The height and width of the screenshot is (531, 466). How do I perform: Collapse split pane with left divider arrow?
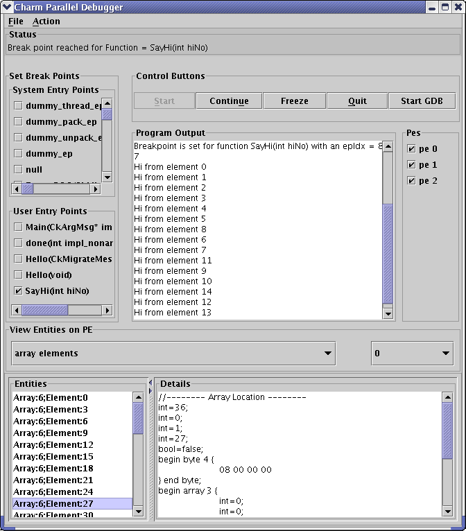pyautogui.click(x=150, y=383)
